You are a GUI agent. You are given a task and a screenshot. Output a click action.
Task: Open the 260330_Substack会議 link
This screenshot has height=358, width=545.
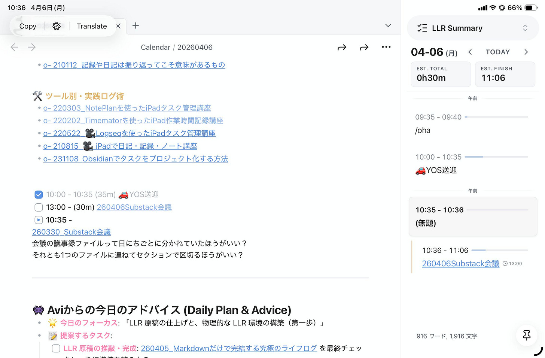71,232
